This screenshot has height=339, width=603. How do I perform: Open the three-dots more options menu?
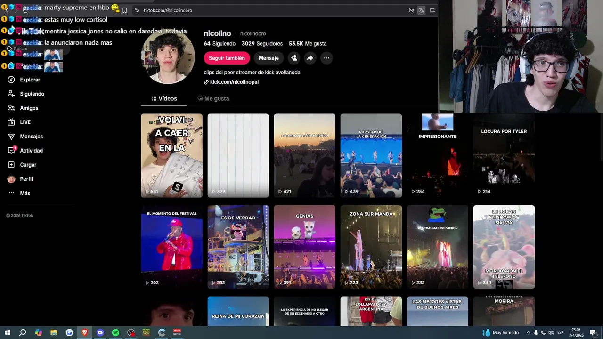(x=326, y=58)
